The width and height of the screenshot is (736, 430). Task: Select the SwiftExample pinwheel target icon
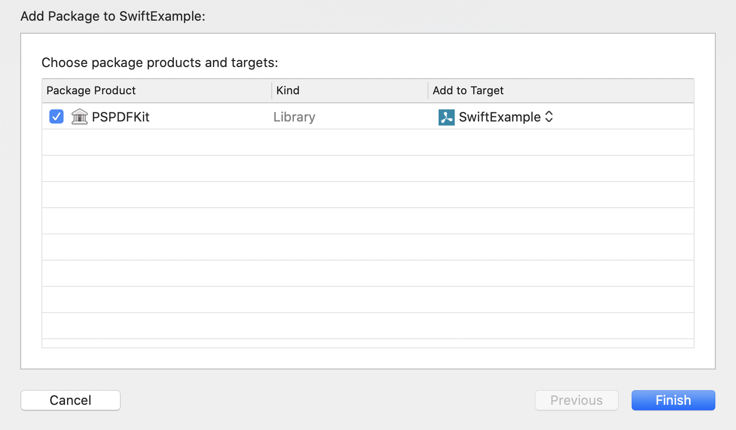(x=446, y=117)
